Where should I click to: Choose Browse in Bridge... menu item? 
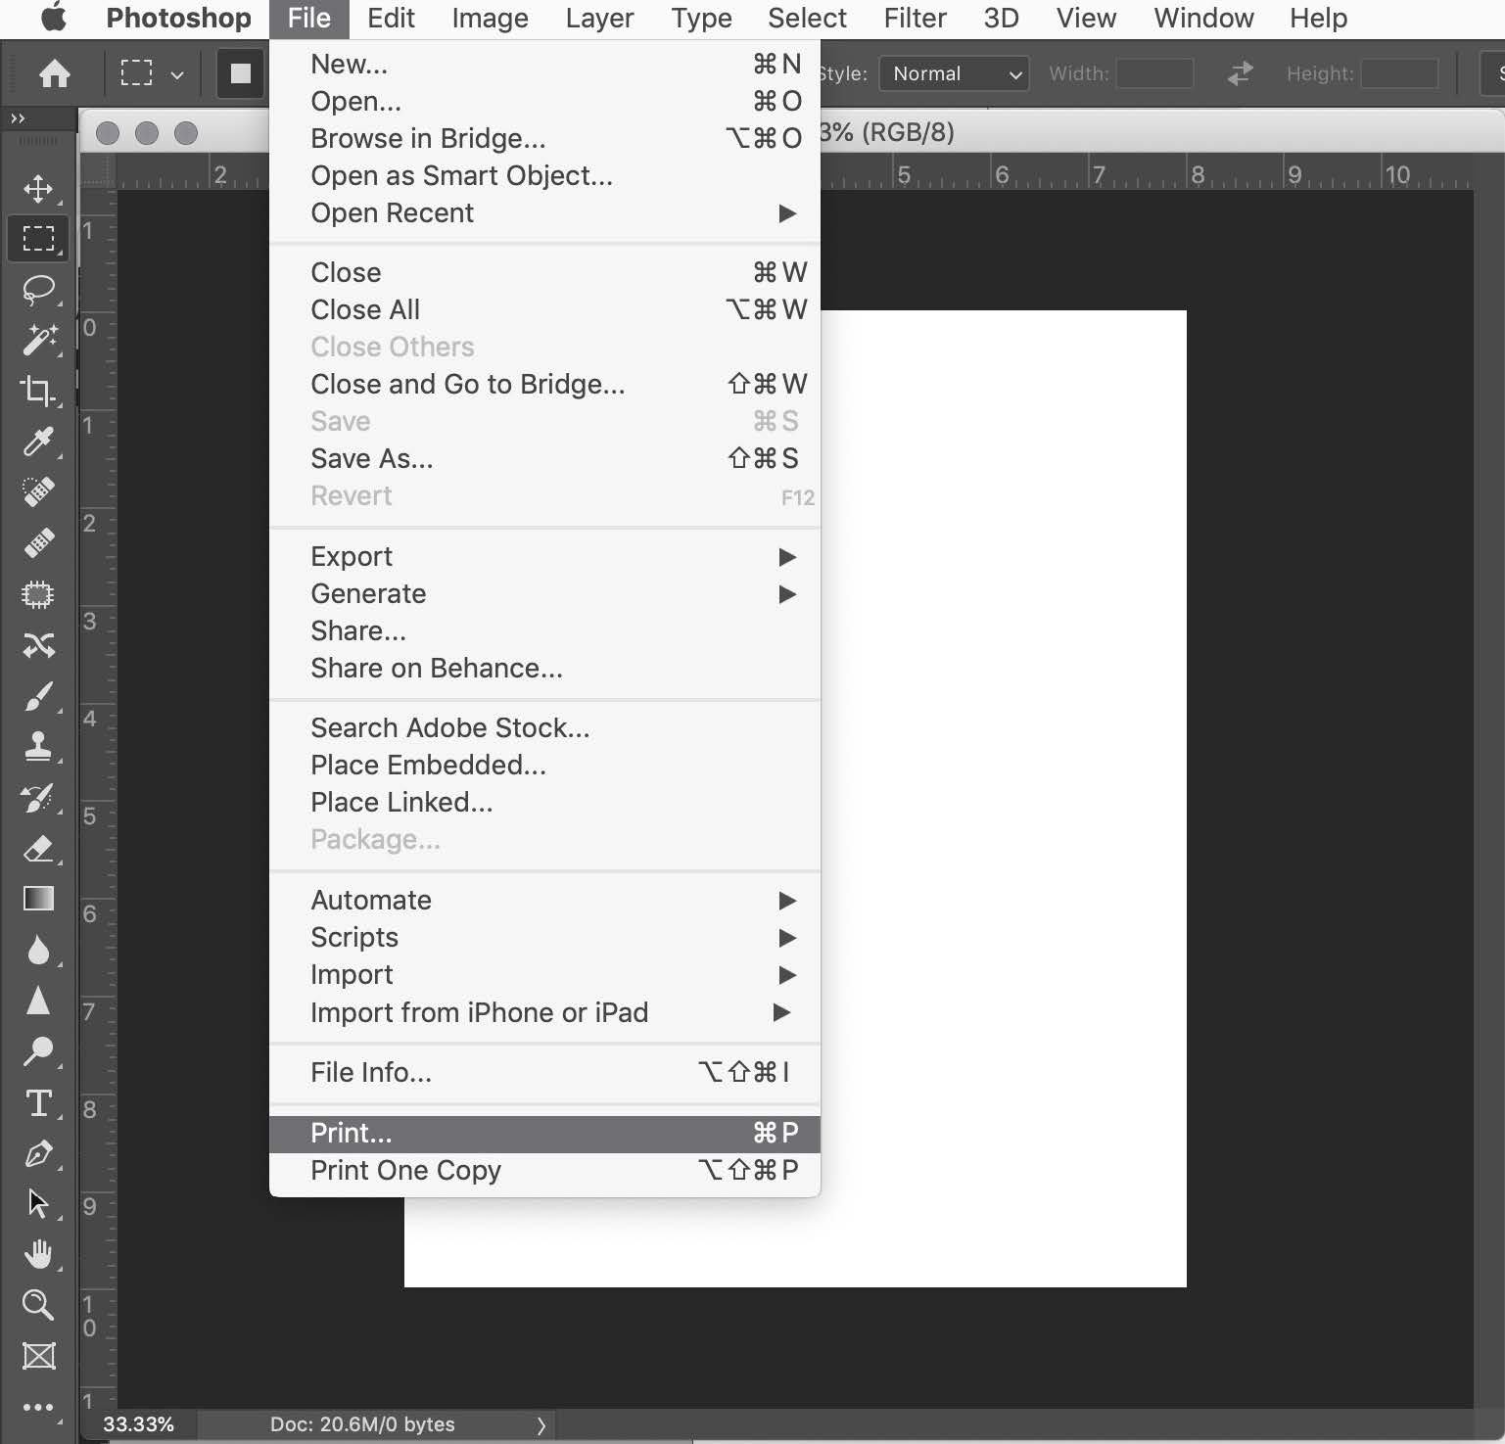(x=544, y=139)
